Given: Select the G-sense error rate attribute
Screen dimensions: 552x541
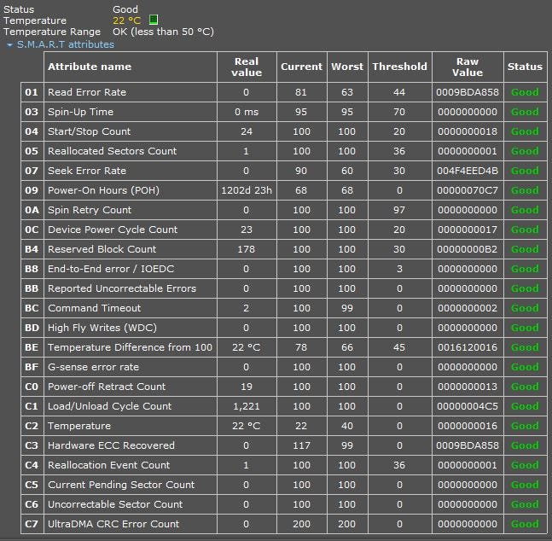Looking at the screenshot, I should click(93, 367).
